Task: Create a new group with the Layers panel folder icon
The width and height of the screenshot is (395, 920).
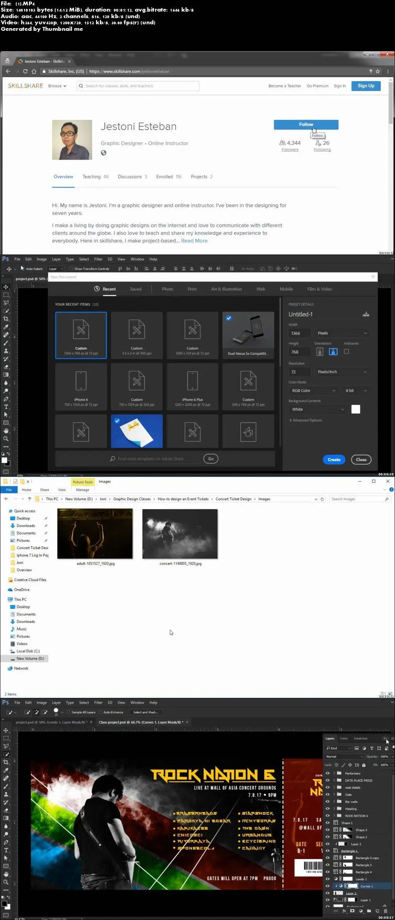Action: (369, 911)
